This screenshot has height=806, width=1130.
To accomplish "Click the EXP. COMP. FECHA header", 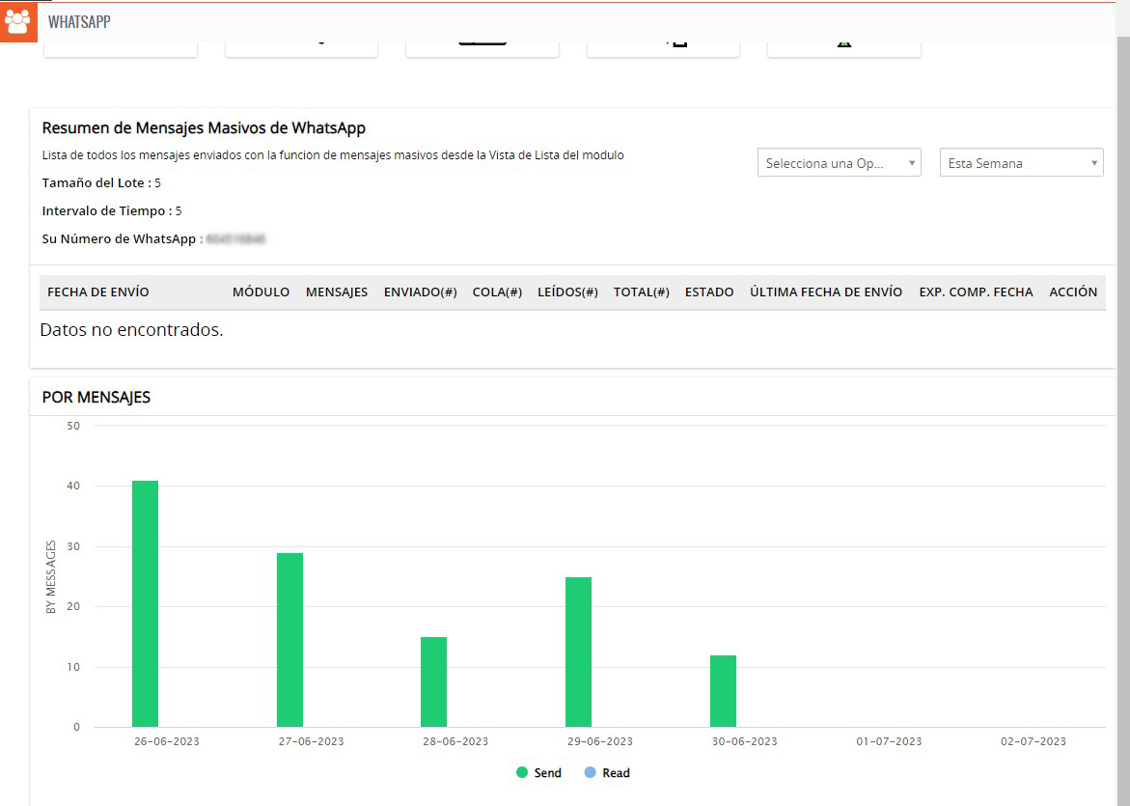I will point(976,292).
